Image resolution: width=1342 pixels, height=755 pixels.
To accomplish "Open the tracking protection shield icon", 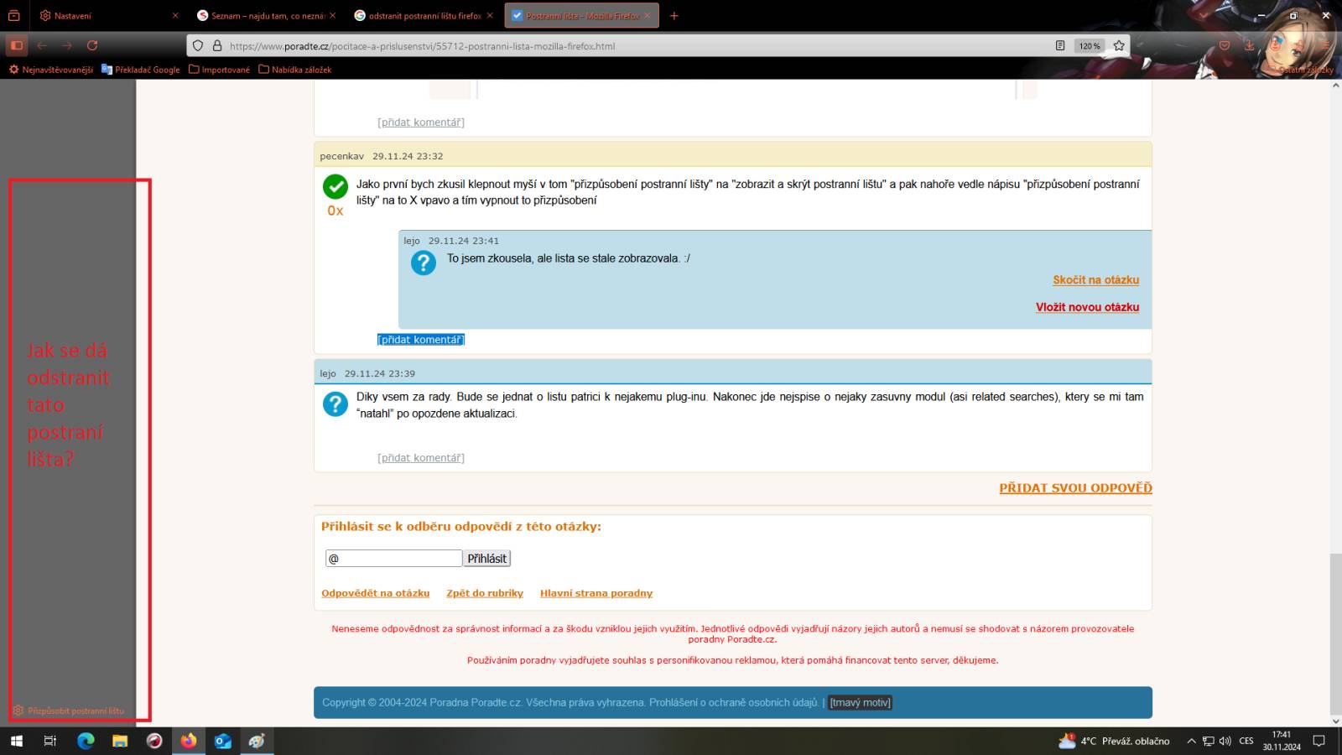I will click(x=198, y=45).
